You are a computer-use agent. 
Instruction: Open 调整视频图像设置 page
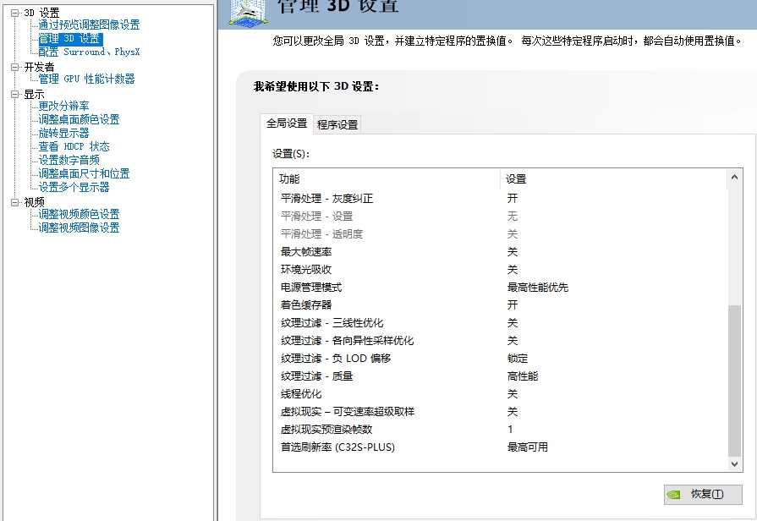tap(80, 228)
